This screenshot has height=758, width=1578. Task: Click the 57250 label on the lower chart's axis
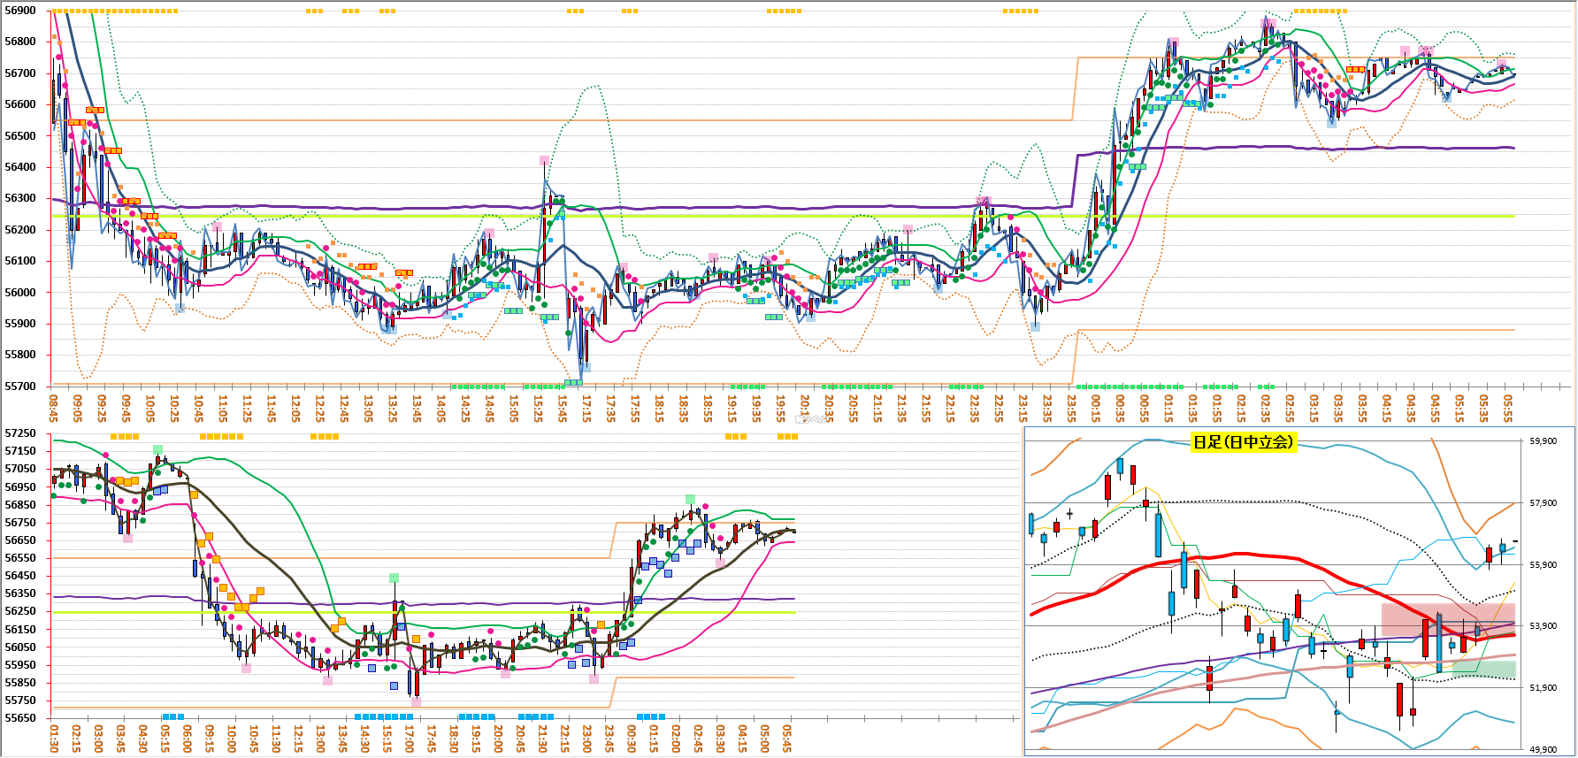20,433
